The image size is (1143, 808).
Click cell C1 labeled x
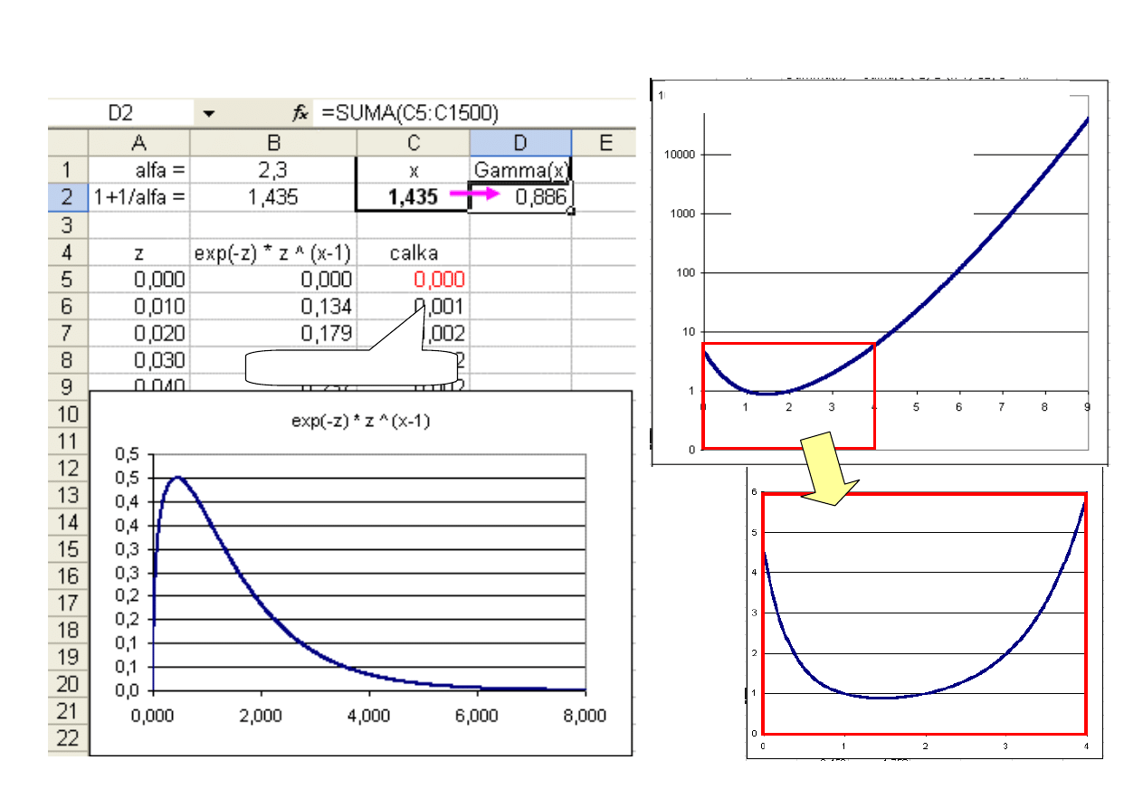413,169
